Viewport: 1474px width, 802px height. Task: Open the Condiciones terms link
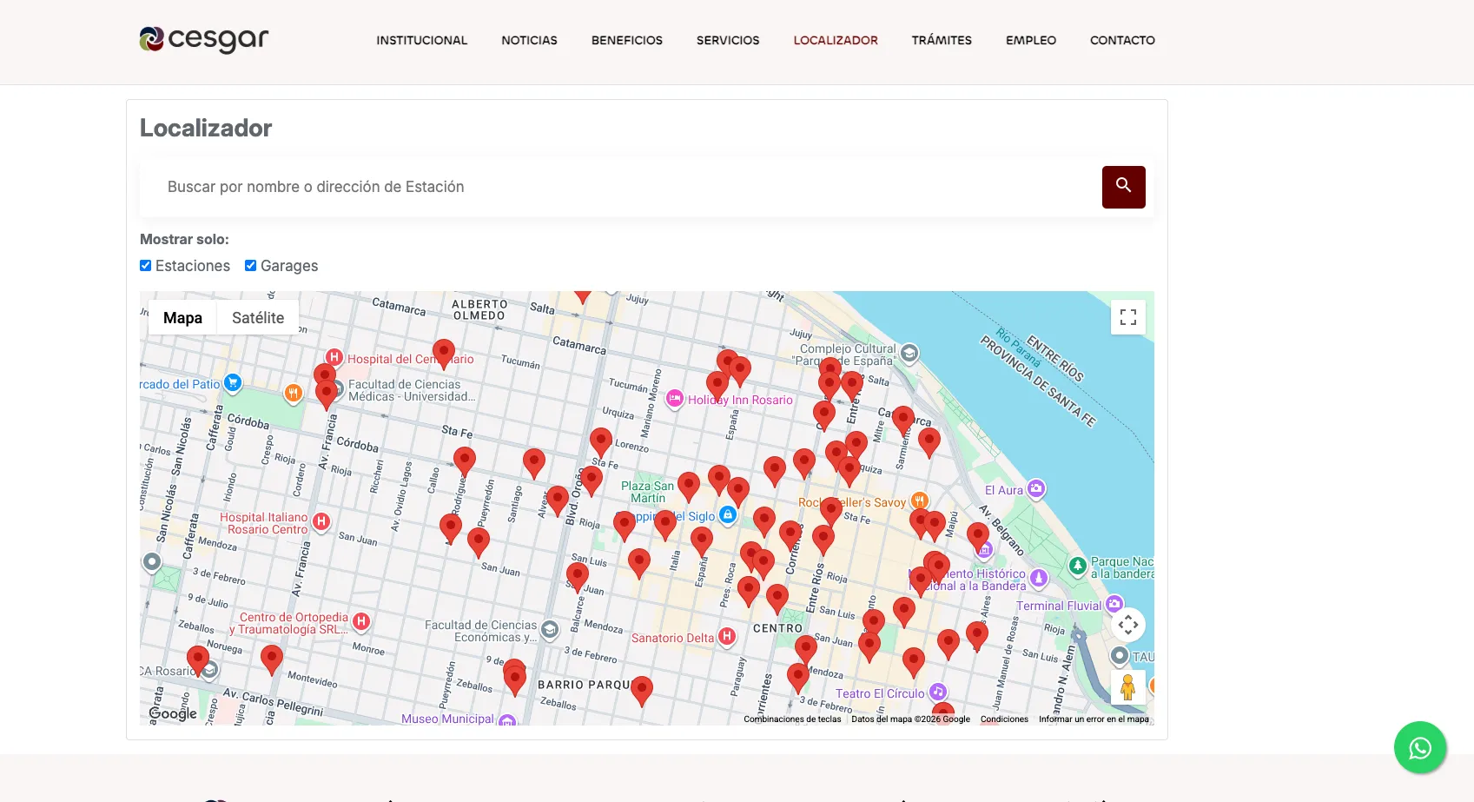pyautogui.click(x=1004, y=719)
